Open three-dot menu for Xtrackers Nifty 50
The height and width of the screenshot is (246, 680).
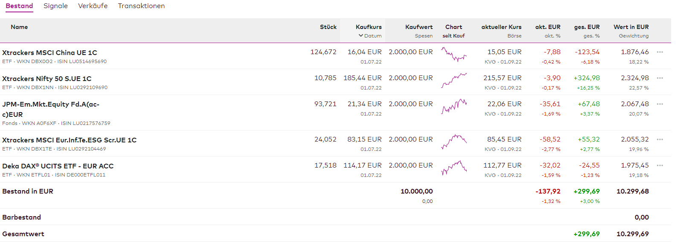tap(660, 78)
